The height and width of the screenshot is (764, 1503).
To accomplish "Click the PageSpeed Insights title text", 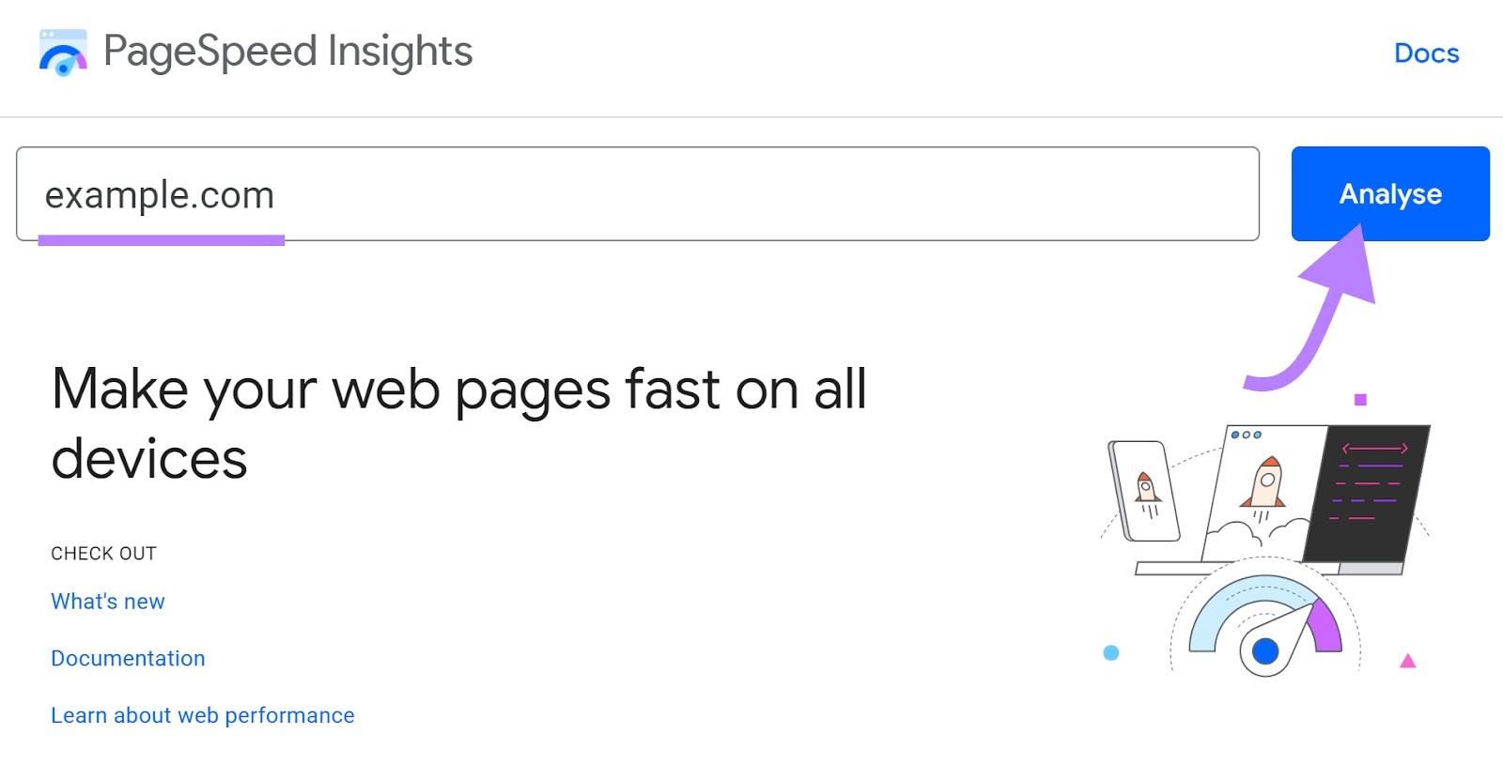I will [x=287, y=53].
